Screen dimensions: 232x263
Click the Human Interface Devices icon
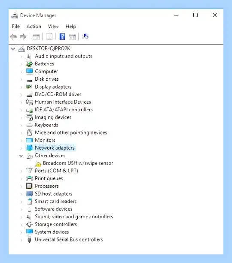click(29, 102)
